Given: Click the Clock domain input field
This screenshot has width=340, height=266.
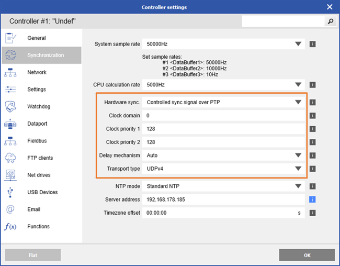Looking at the screenshot, I should pyautogui.click(x=224, y=116).
